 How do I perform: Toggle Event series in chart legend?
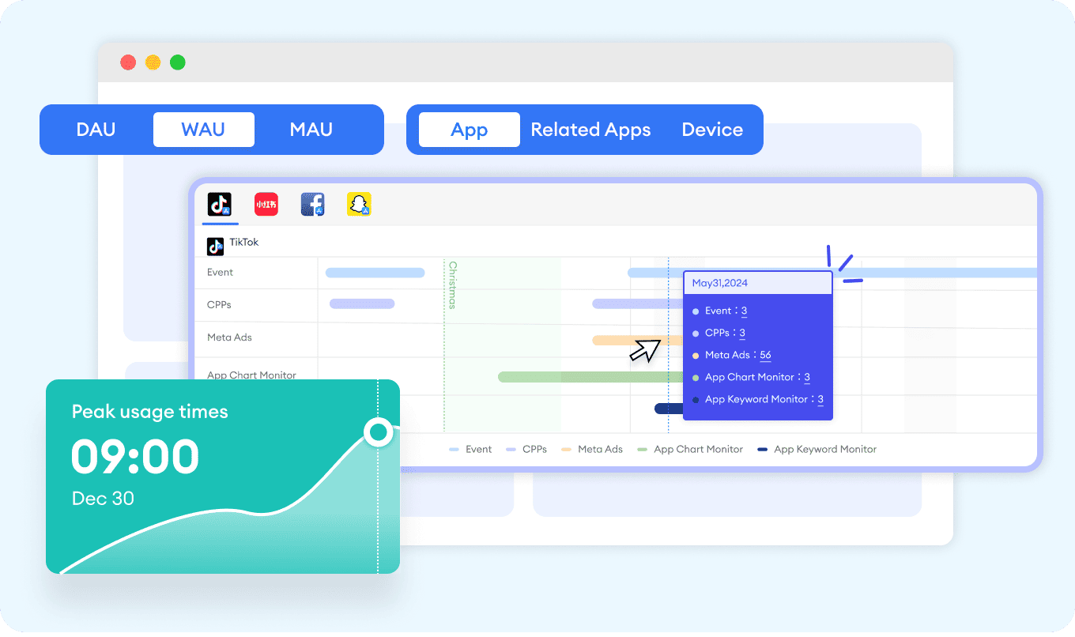[x=471, y=449]
